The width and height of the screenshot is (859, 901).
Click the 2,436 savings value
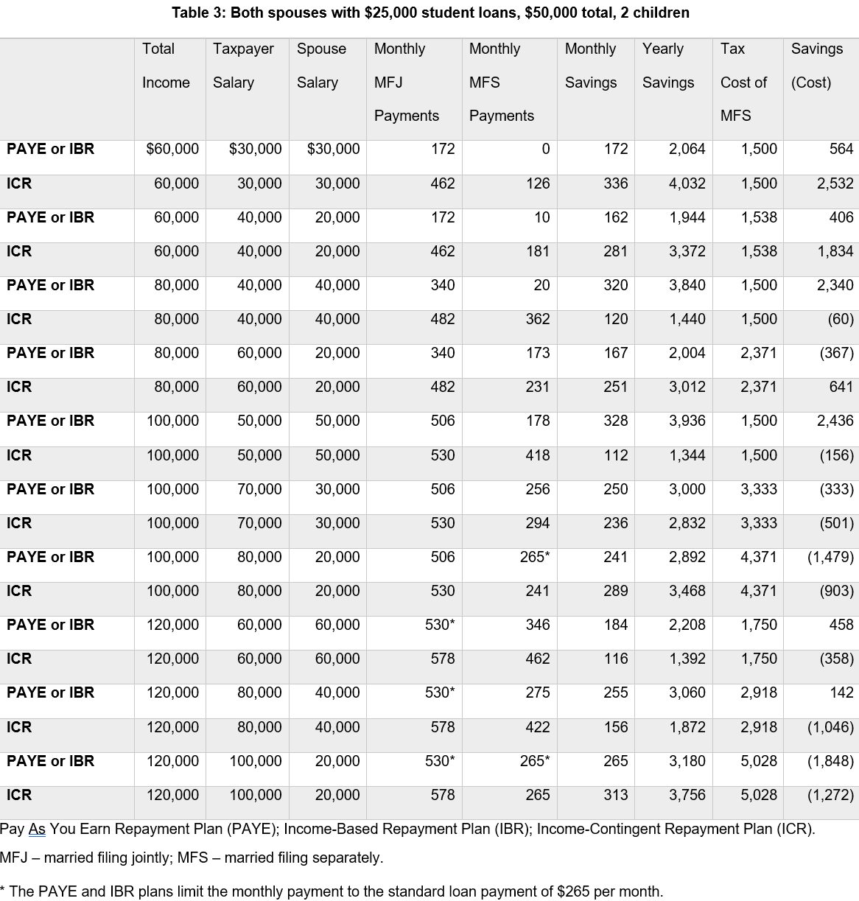point(835,421)
